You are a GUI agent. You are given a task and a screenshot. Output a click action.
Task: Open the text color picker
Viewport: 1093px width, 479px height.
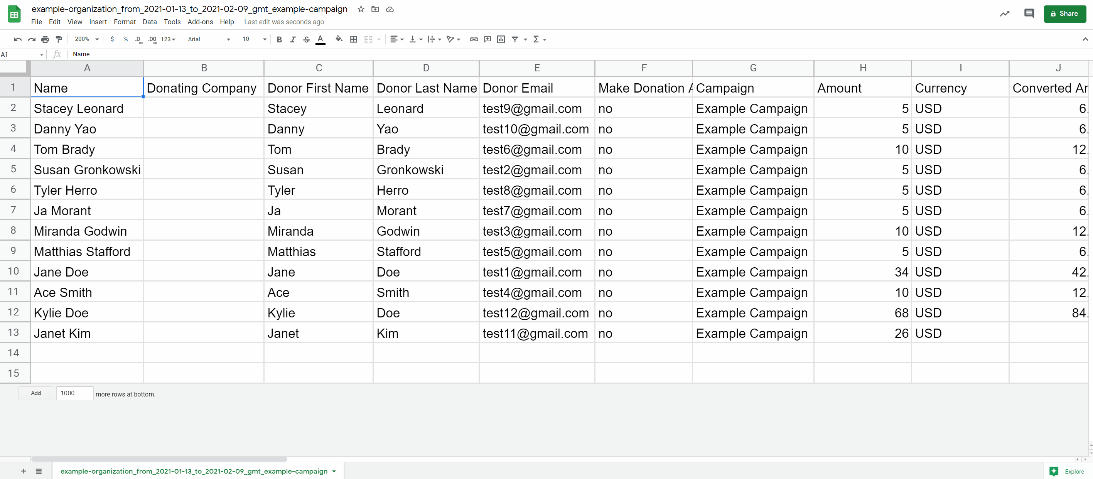click(320, 39)
